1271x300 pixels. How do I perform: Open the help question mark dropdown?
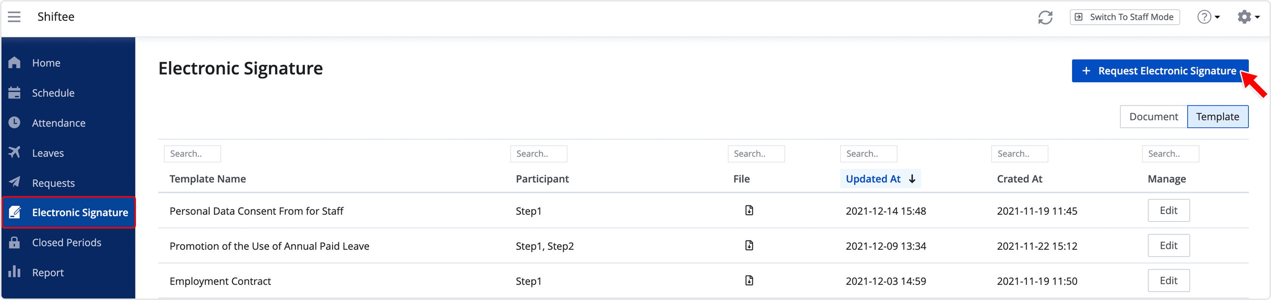click(1208, 17)
